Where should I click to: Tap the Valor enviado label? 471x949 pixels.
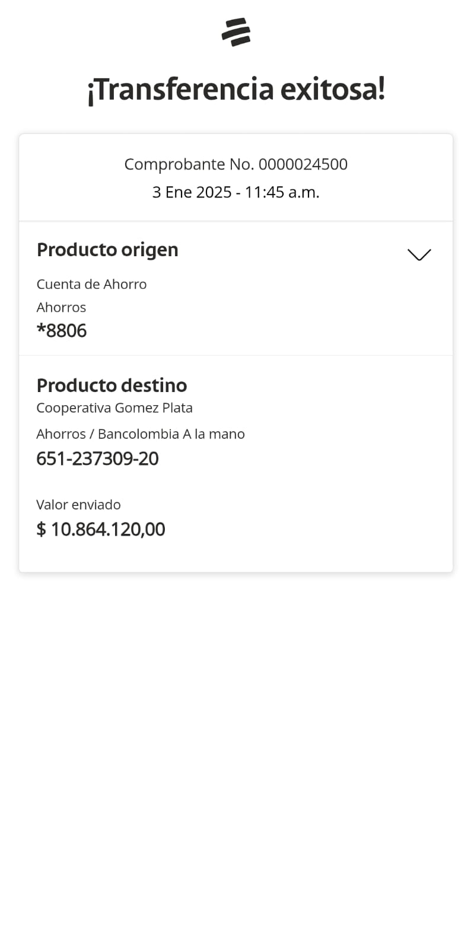click(78, 505)
